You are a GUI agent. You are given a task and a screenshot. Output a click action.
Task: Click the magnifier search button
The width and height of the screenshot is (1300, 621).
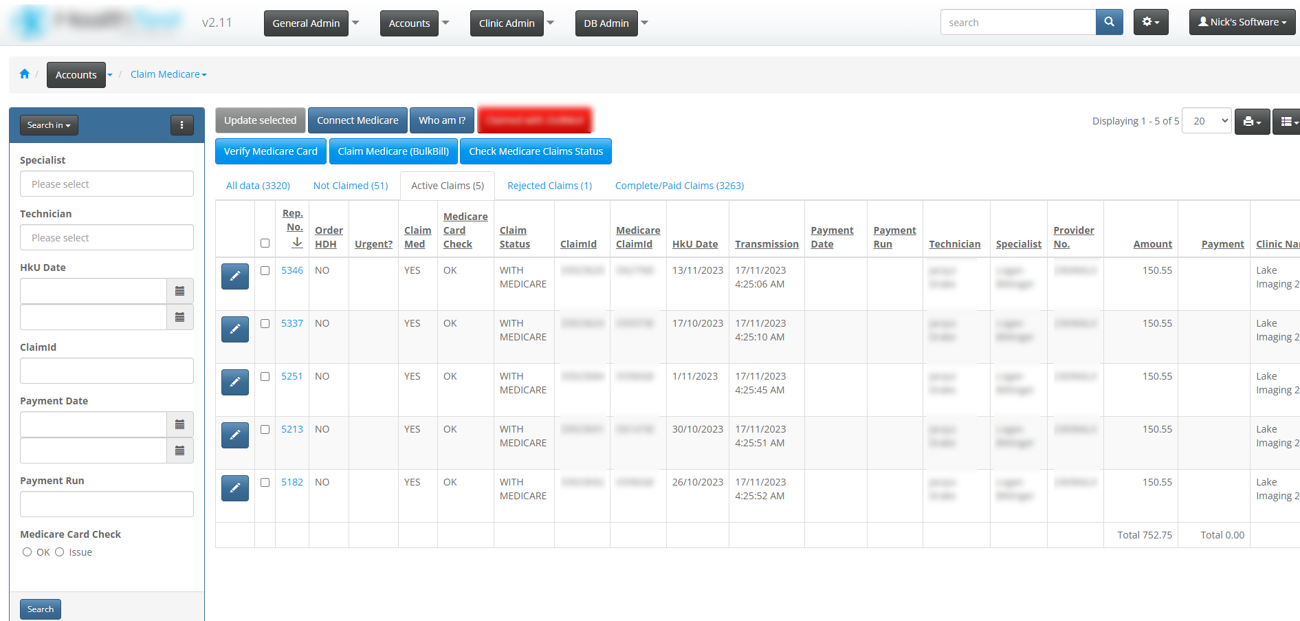click(1109, 22)
